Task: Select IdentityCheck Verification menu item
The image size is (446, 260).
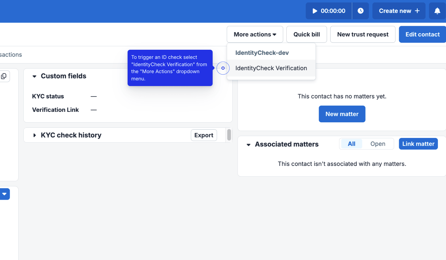Action: tap(271, 68)
